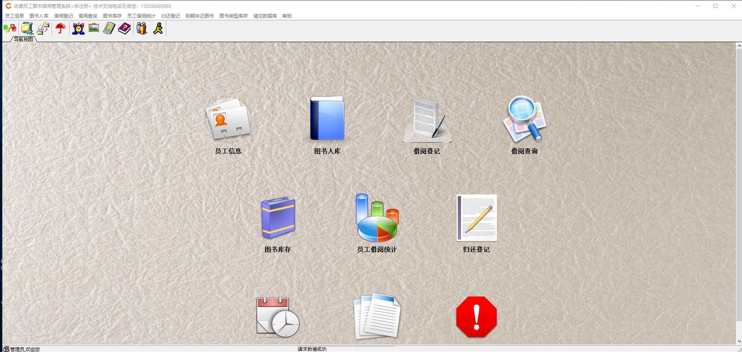The image size is (742, 352).
Task: Click the purple question-mark book toolbar icon
Action: click(124, 28)
